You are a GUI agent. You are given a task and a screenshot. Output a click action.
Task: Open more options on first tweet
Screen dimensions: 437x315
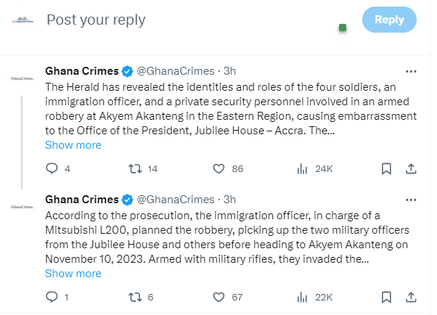[x=410, y=71]
